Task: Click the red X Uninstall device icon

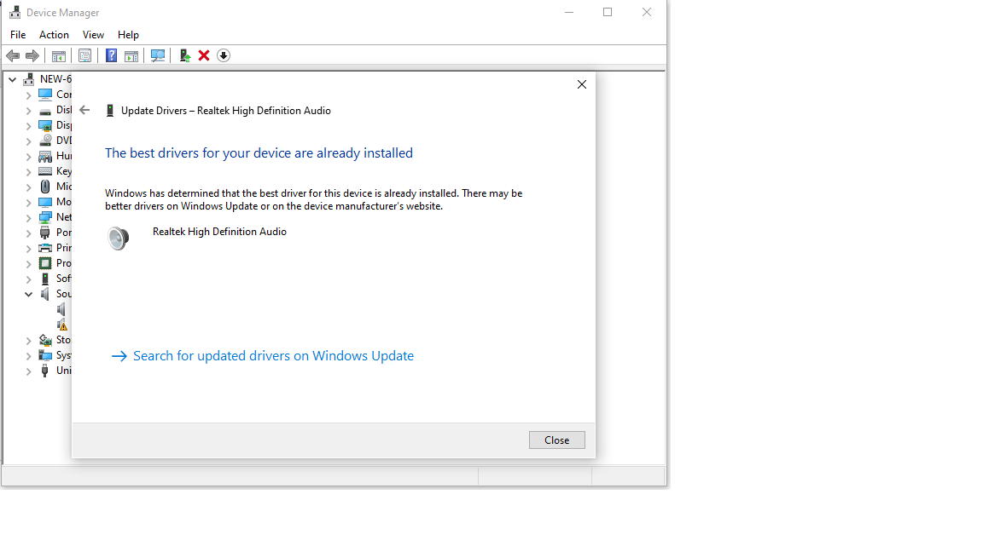Action: click(x=204, y=55)
